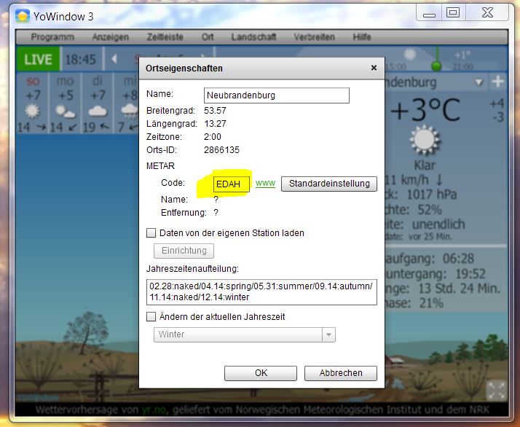This screenshot has height=427, width=520.
Task: Close the Ortseigenschaften dialog with X
Action: (x=374, y=68)
